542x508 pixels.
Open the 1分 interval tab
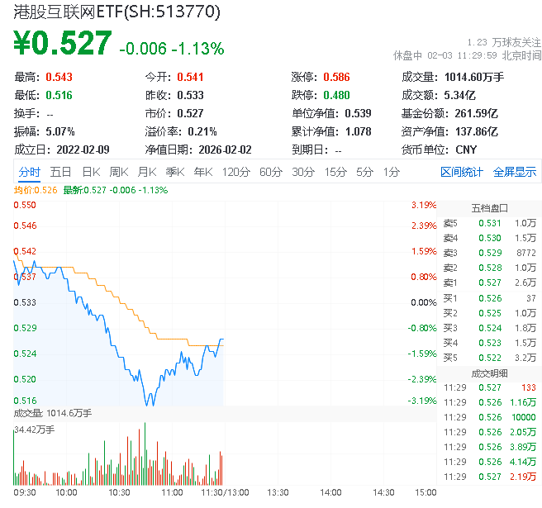point(391,172)
